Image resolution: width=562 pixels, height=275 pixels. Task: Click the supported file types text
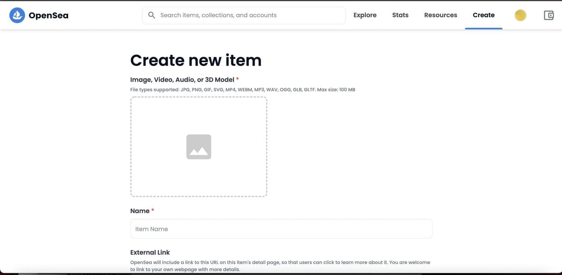click(242, 90)
